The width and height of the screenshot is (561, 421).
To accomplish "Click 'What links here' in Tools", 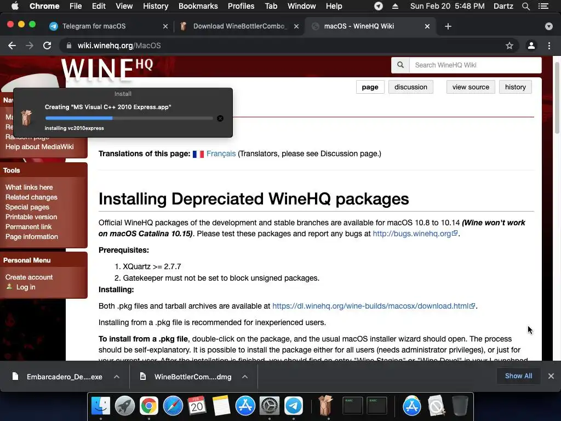I will (29, 187).
